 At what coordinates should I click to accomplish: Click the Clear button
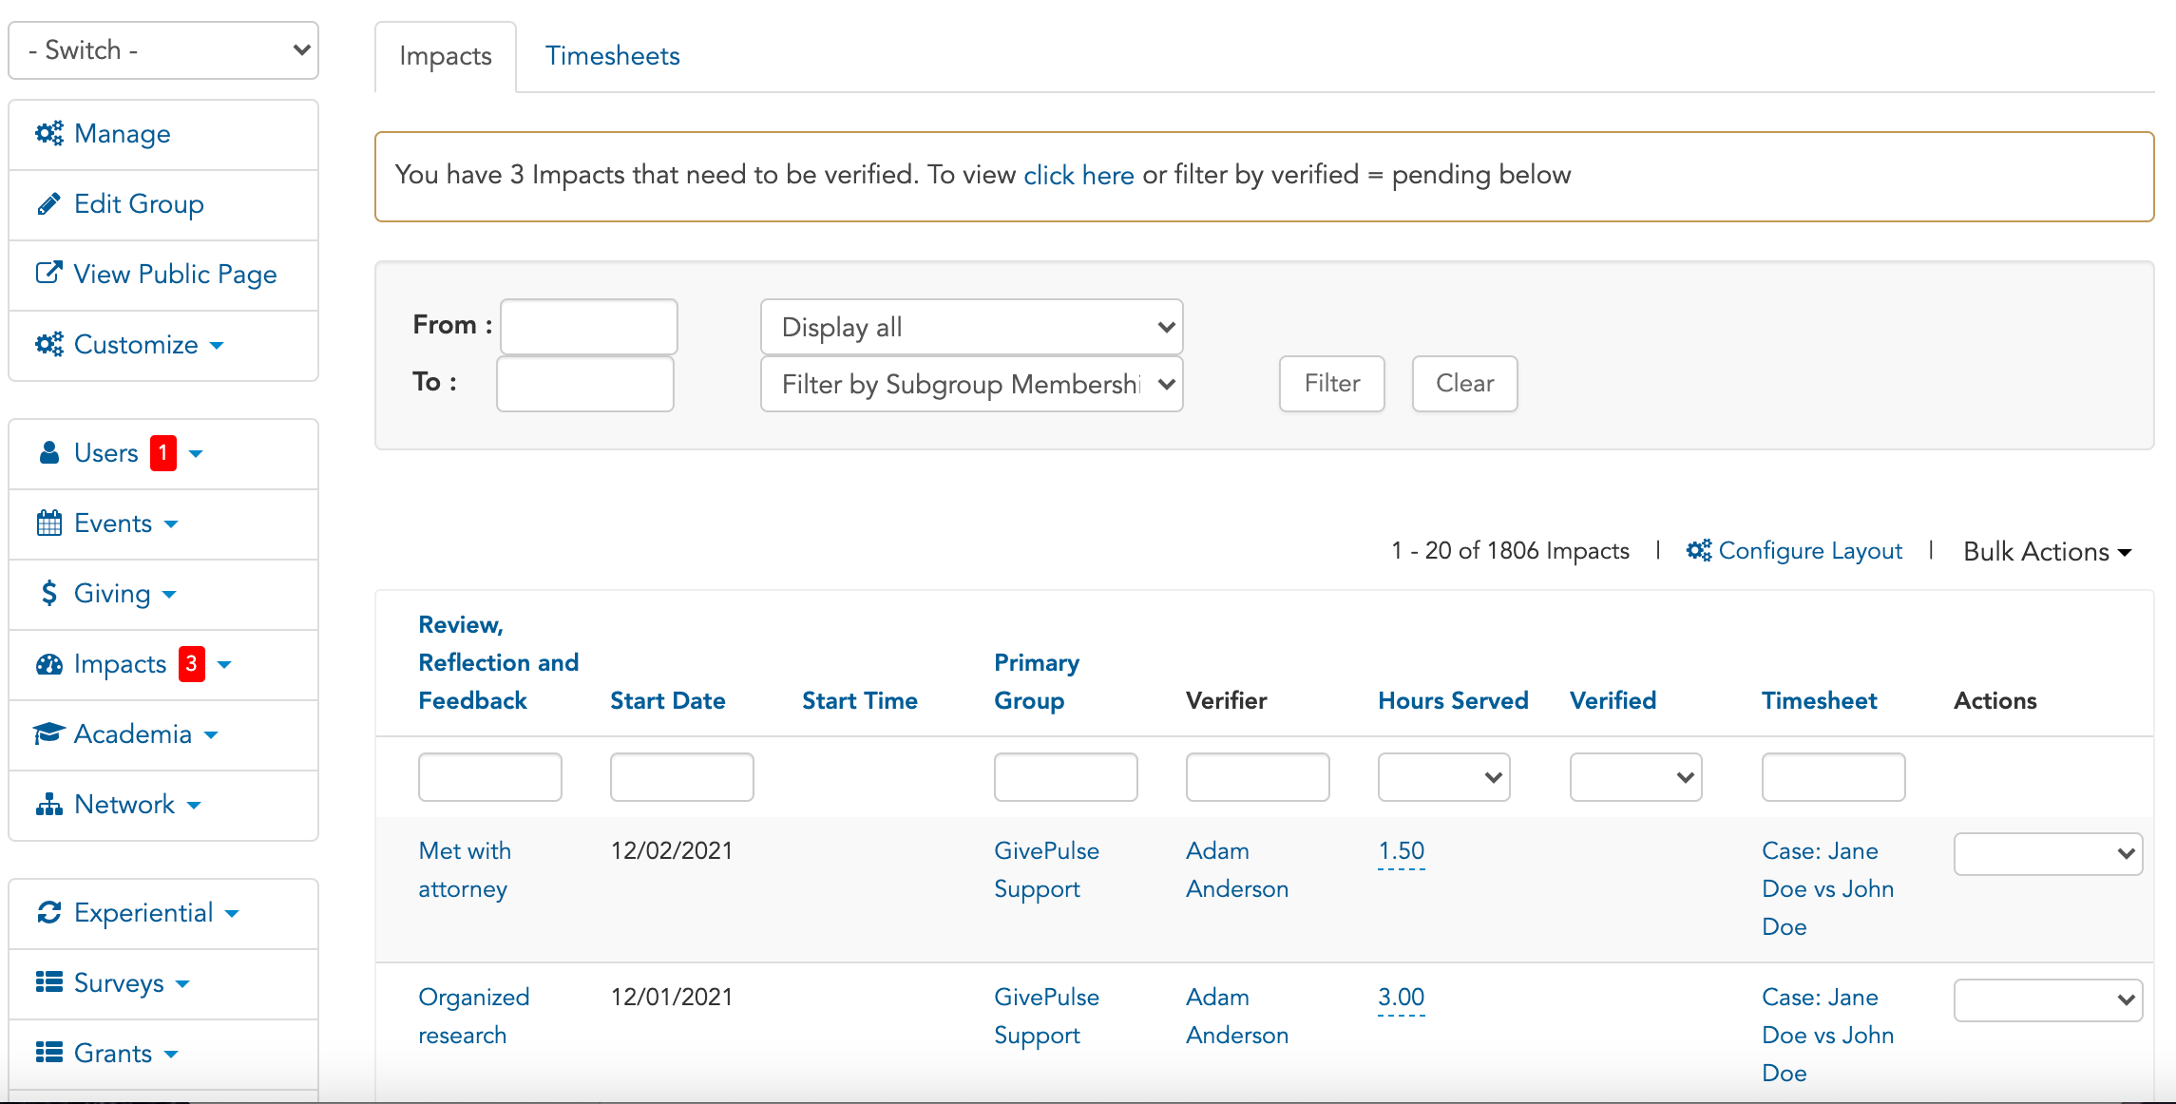pos(1464,384)
